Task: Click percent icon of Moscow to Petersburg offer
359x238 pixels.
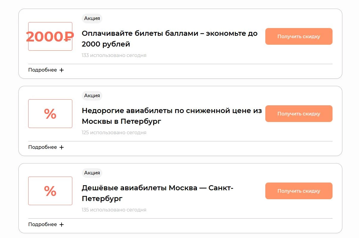Action: [50, 114]
